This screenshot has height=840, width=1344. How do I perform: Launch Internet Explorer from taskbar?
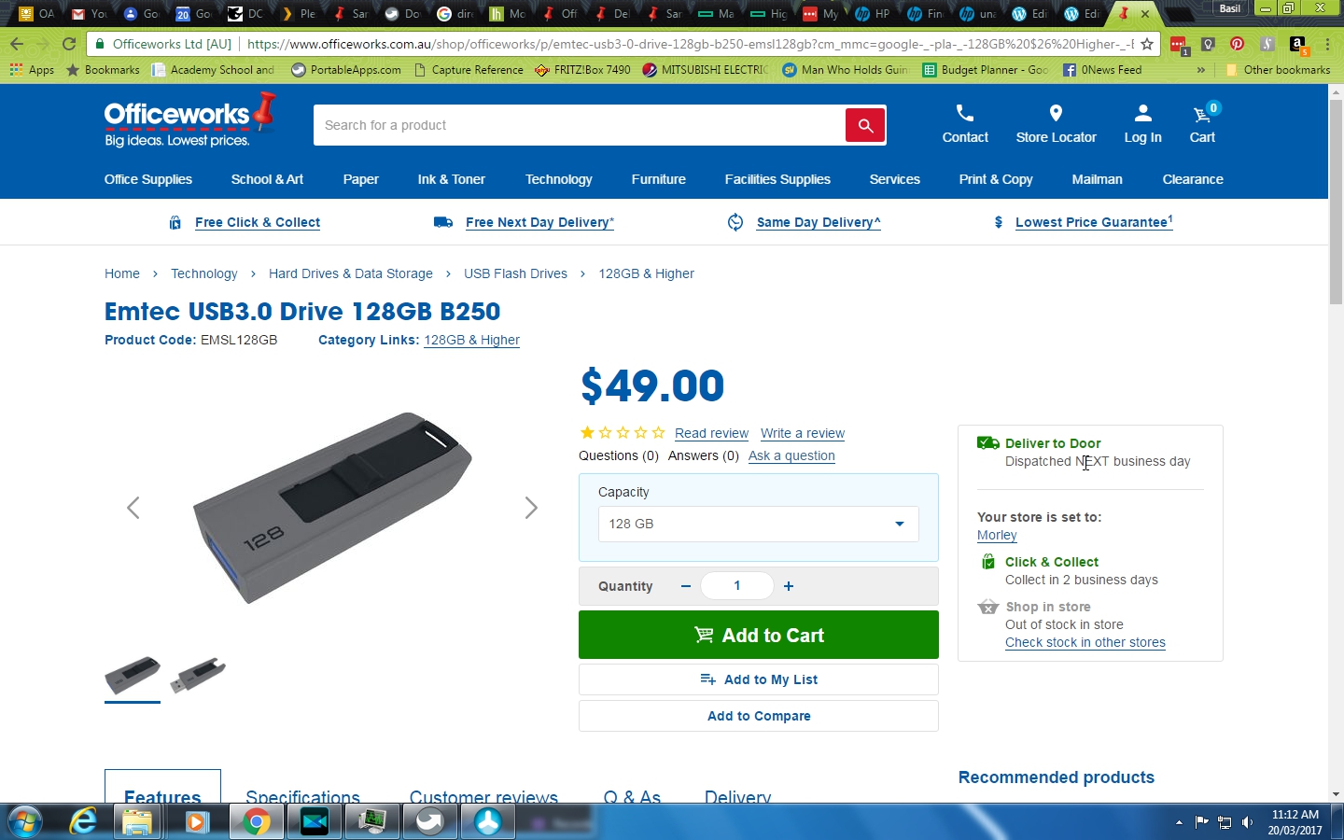(x=83, y=822)
